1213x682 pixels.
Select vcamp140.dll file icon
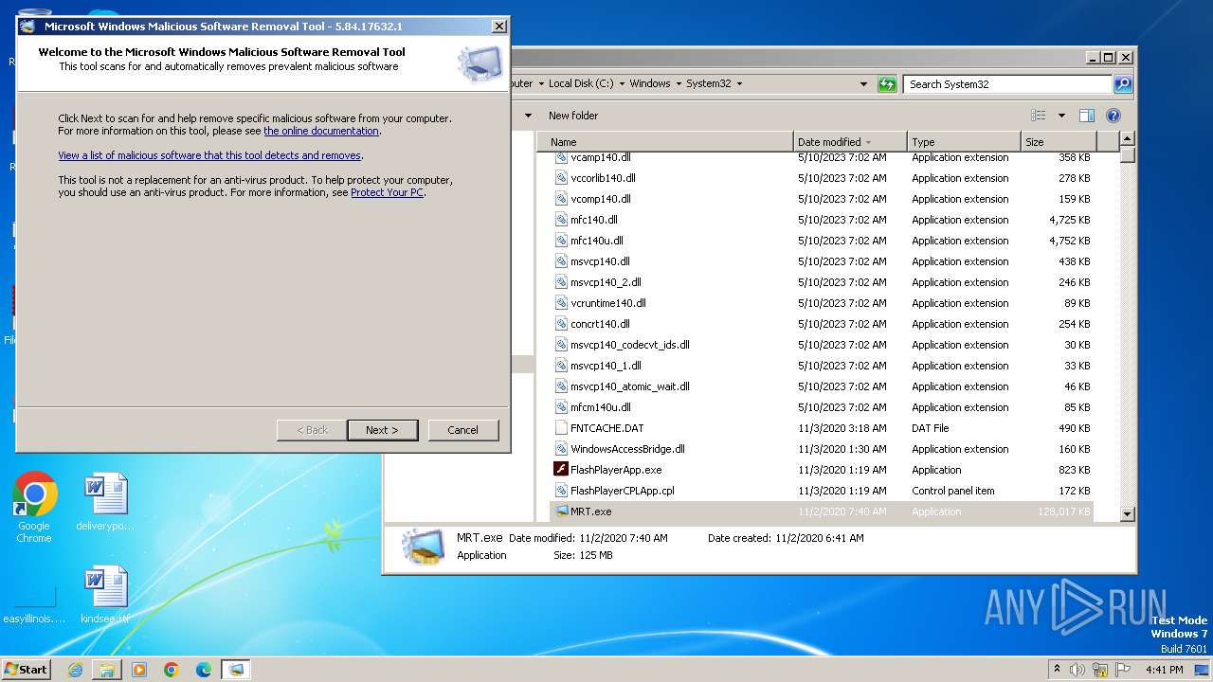[x=561, y=157]
